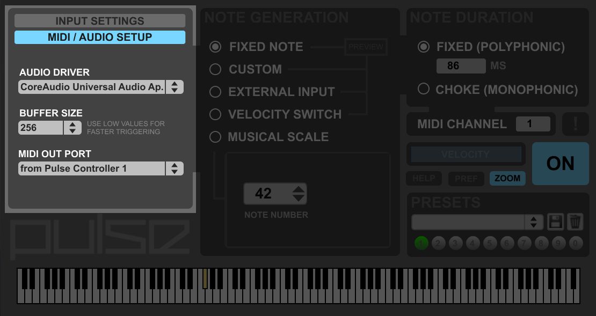Click the exclamation mark MIDI panic icon
This screenshot has height=316, width=596.
576,124
